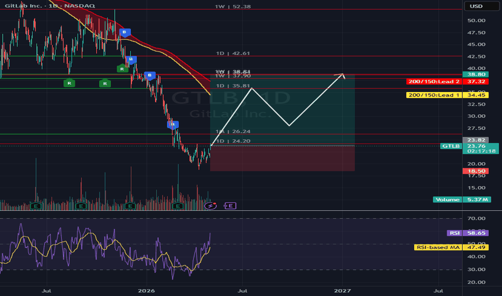The height and width of the screenshot is (296, 502).
Task: Click the 2026 label on the time axis
Action: [147, 291]
